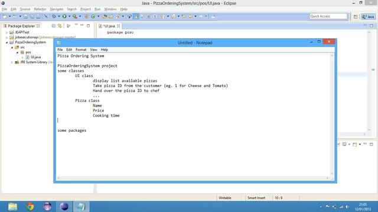Click the Package Explorer tab title
Screen dimensions: 378x212
(x=21, y=26)
